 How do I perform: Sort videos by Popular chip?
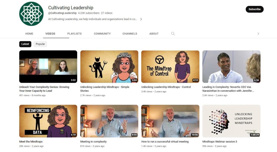tap(40, 44)
